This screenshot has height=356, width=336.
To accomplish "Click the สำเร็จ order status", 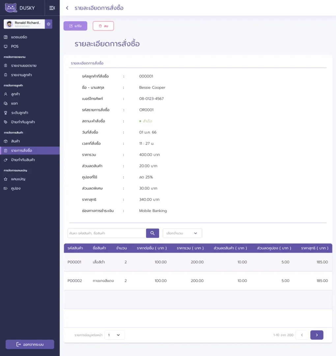I will (x=146, y=121).
